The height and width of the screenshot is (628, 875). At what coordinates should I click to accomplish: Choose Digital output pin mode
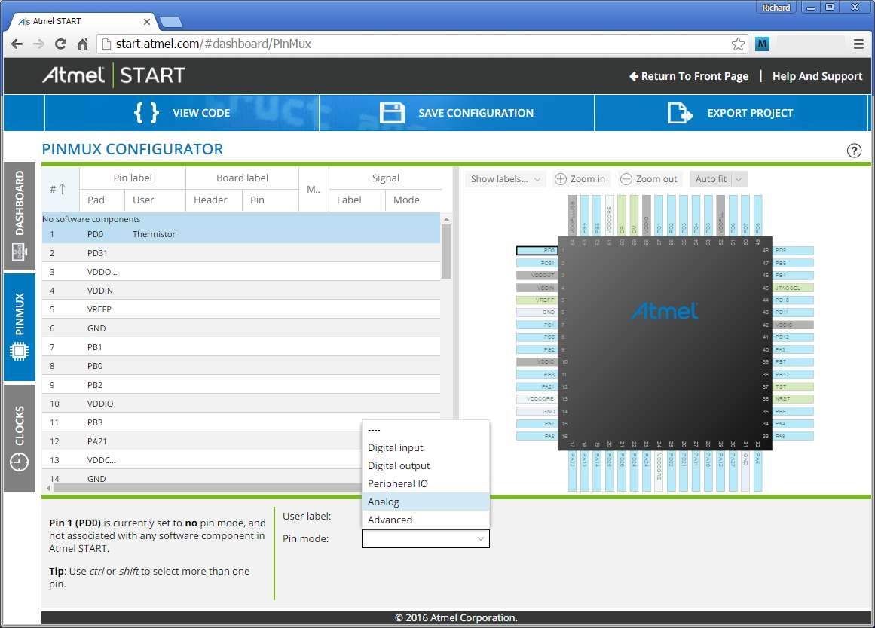point(426,465)
